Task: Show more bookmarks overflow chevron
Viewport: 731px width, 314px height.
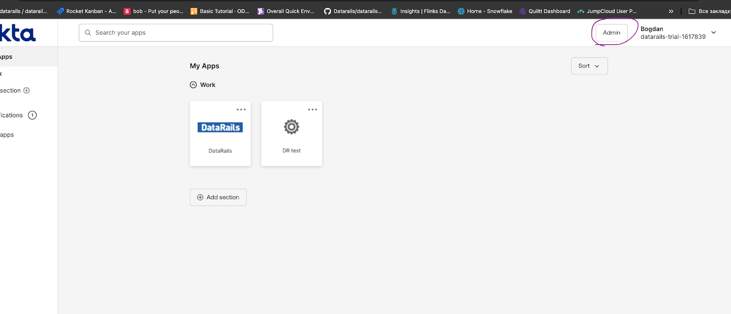Action: [671, 11]
